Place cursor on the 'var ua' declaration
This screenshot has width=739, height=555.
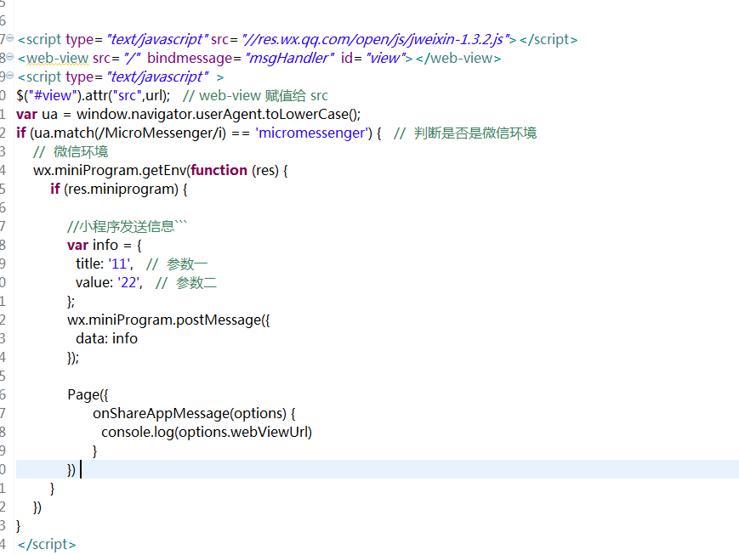point(37,115)
